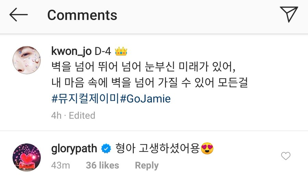Open the #GoJamie hashtag

tap(145, 99)
